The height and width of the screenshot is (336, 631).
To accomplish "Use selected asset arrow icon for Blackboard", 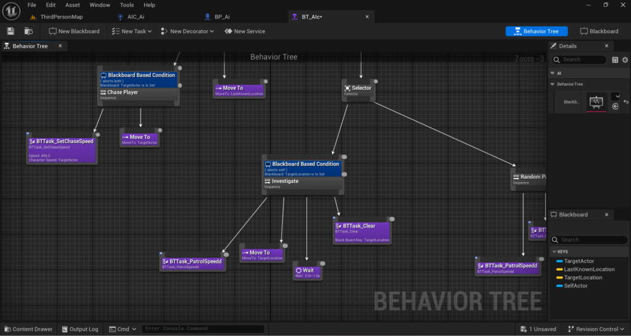I will coord(616,106).
